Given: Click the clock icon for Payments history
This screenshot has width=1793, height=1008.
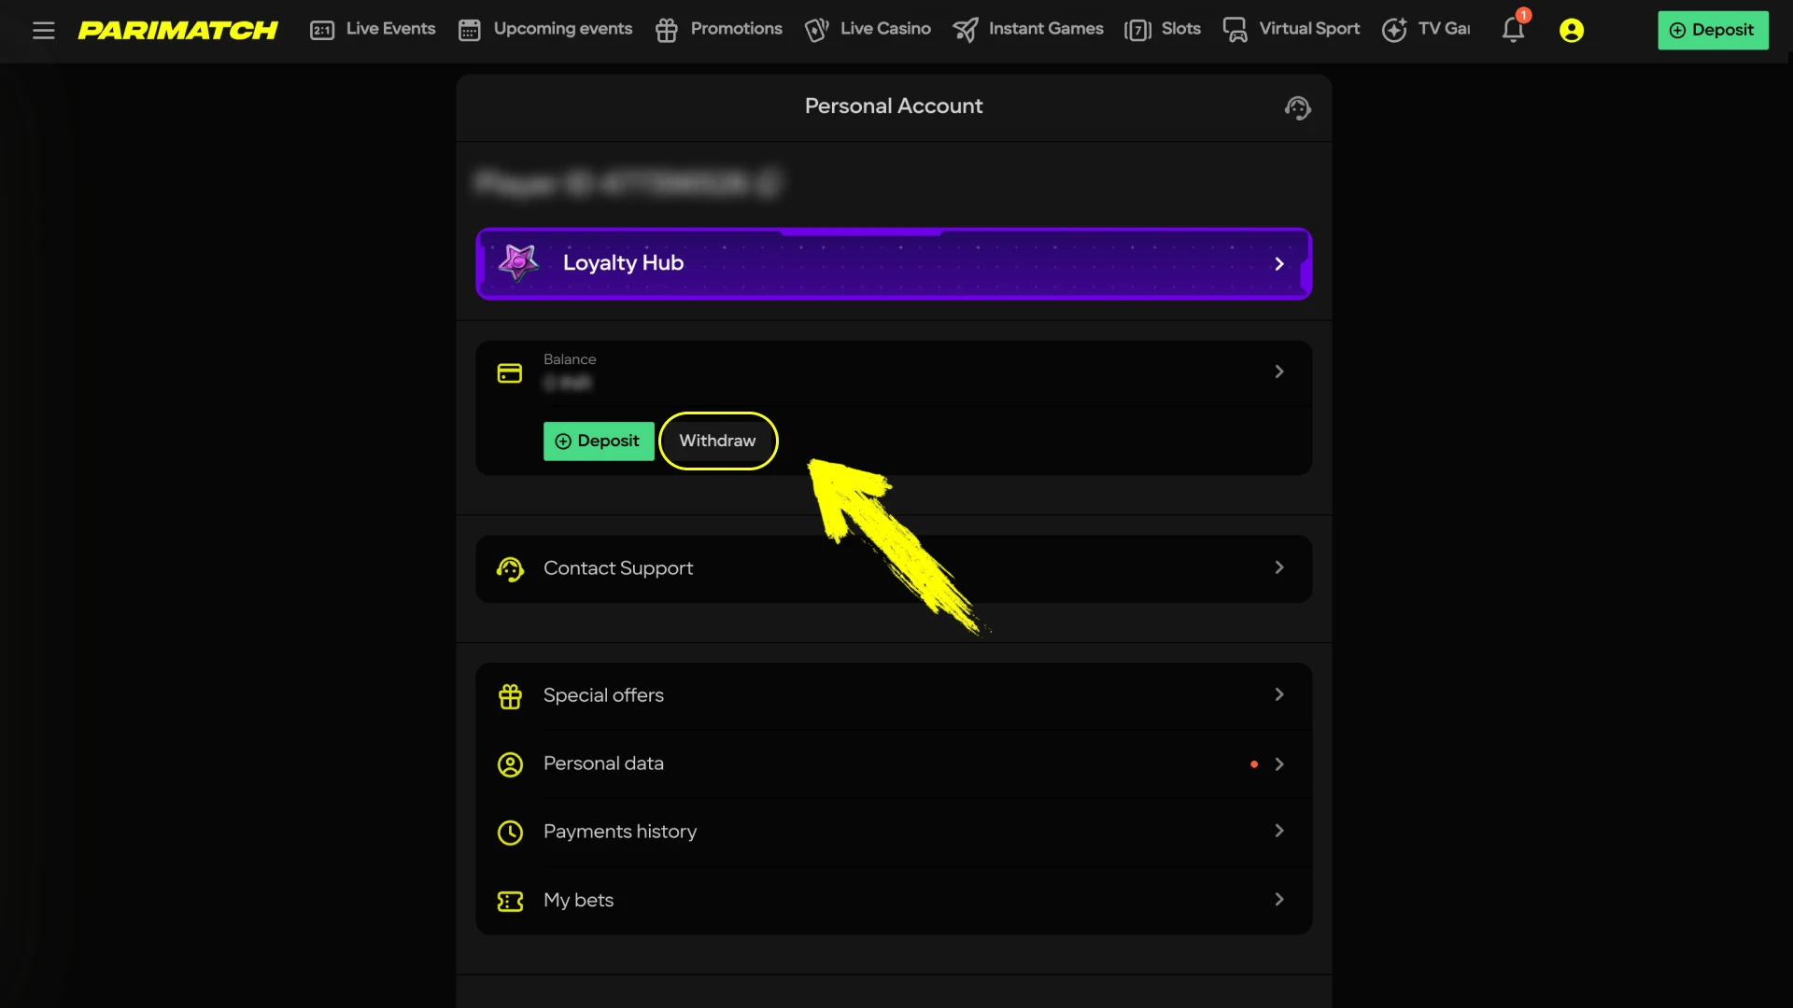Looking at the screenshot, I should 510,832.
